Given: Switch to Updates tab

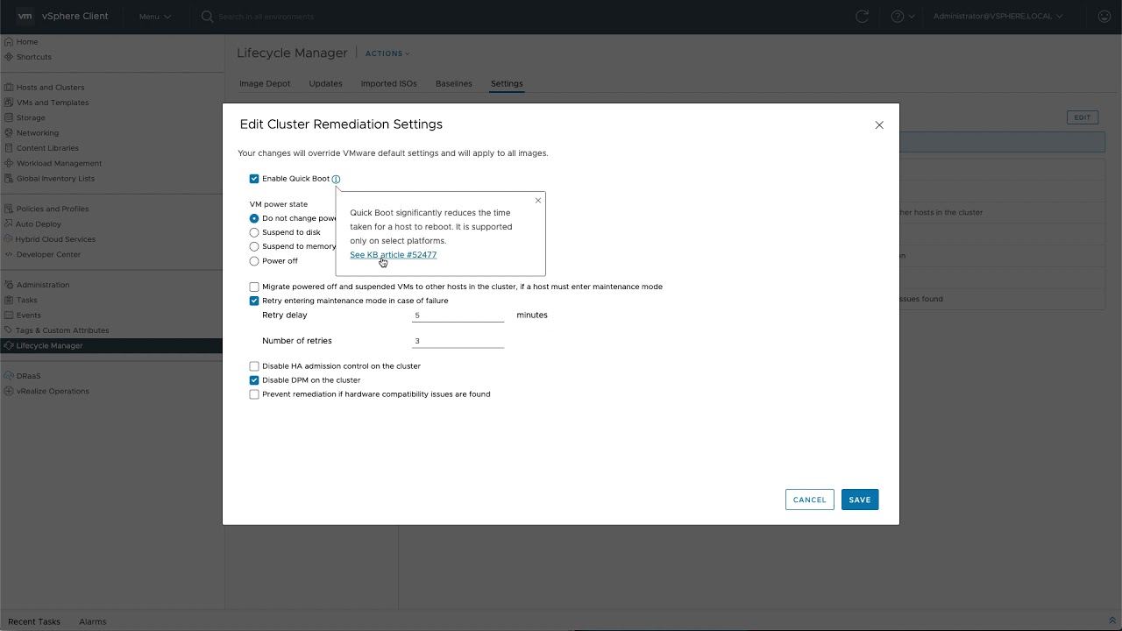Looking at the screenshot, I should point(325,84).
